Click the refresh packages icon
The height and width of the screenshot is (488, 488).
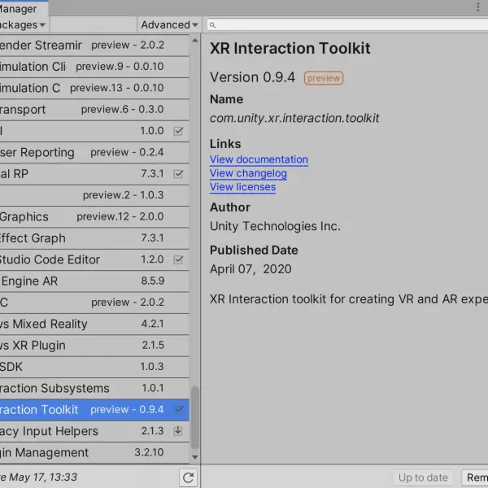pyautogui.click(x=189, y=477)
